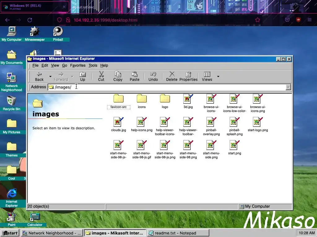This screenshot has height=237, width=317.
Task: Select the logo folder
Action: coord(165,102)
